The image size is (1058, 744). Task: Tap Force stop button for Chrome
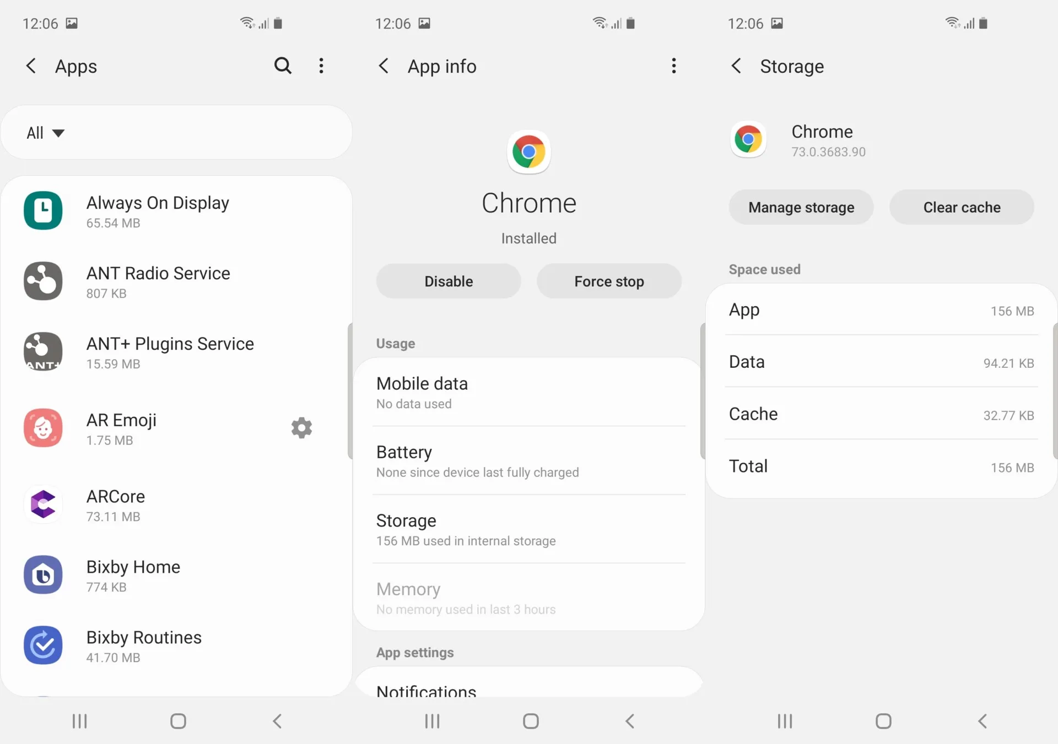609,281
